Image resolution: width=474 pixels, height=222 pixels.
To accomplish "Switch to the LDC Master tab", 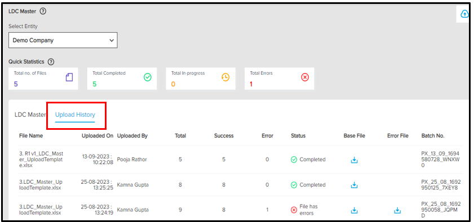I will [x=30, y=115].
